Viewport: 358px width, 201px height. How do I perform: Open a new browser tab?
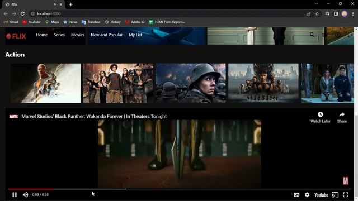[x=71, y=4]
